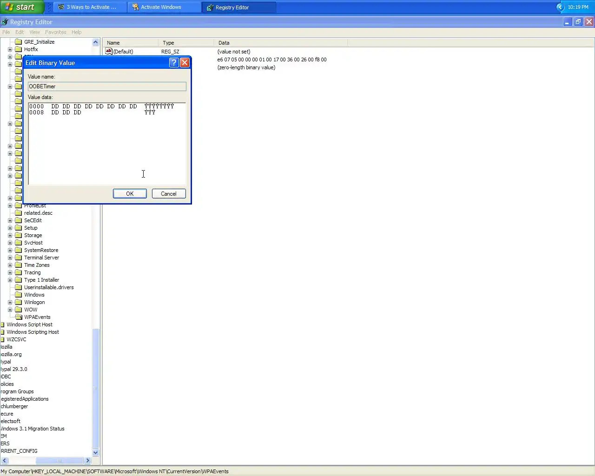Expand the SvcHost key
This screenshot has width=595, height=476.
[10, 243]
